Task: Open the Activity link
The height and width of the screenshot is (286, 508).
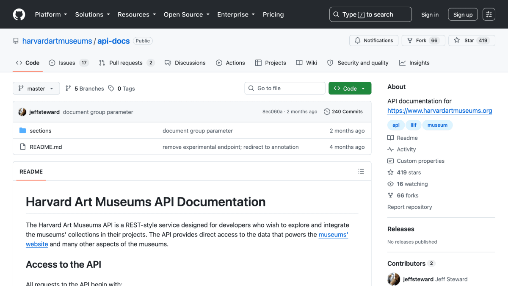Action: (402, 150)
